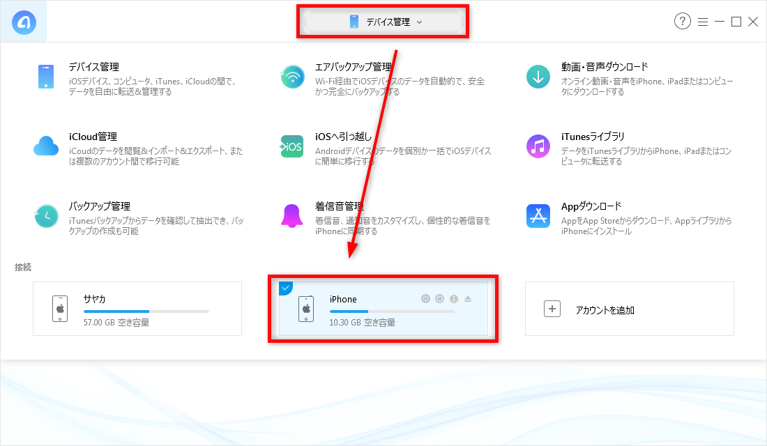Image resolution: width=767 pixels, height=446 pixels.
Task: Open バックアップ管理 title
Action: pyautogui.click(x=100, y=206)
